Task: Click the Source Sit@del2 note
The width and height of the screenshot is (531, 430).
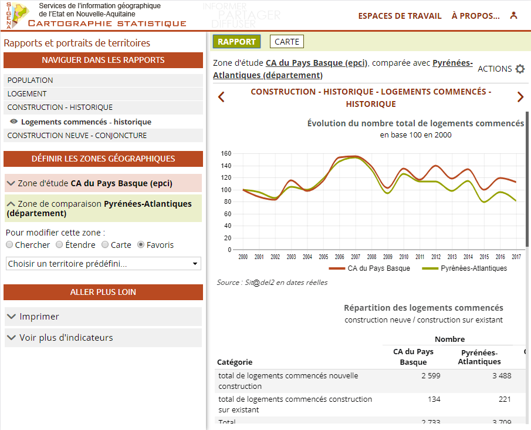Action: [x=272, y=283]
